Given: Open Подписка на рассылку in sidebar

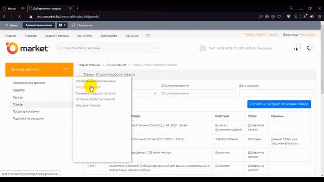Looking at the screenshot, I should 28,119.
